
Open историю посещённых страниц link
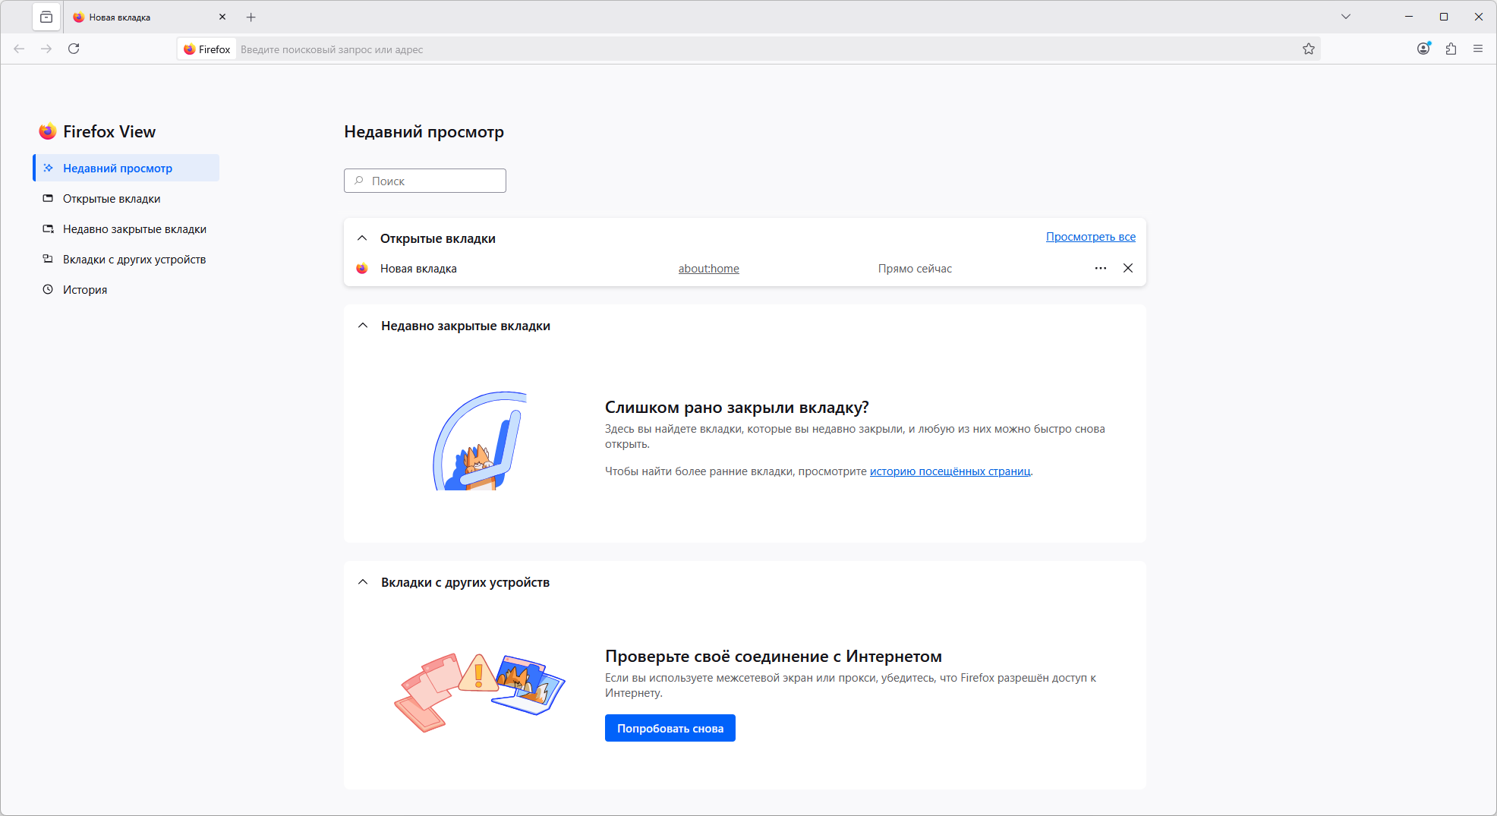(950, 471)
